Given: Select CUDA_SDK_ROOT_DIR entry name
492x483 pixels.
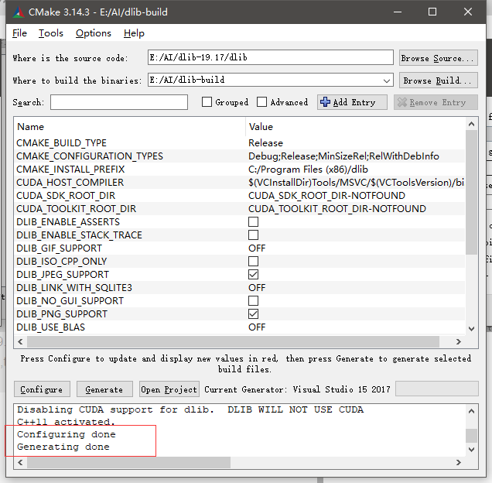Looking at the screenshot, I should 66,196.
